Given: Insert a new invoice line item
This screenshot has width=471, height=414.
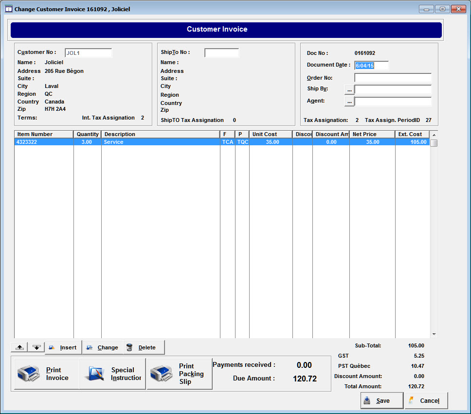Looking at the screenshot, I should coord(63,347).
